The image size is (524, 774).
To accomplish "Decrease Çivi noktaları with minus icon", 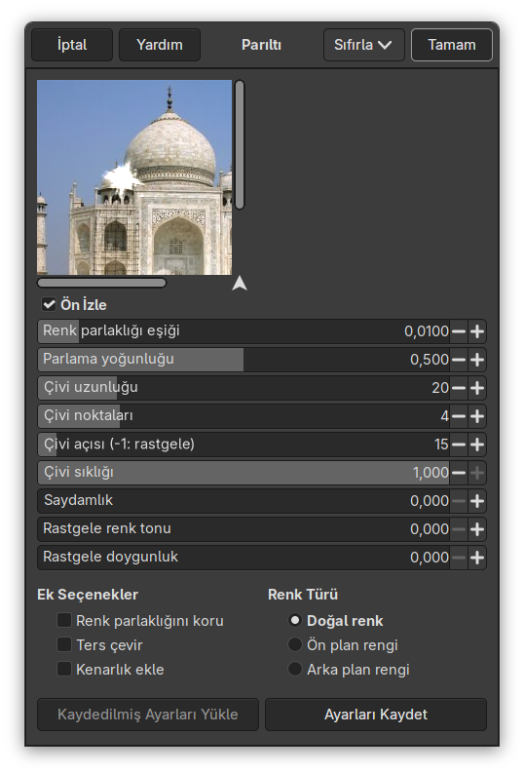I will (x=459, y=416).
